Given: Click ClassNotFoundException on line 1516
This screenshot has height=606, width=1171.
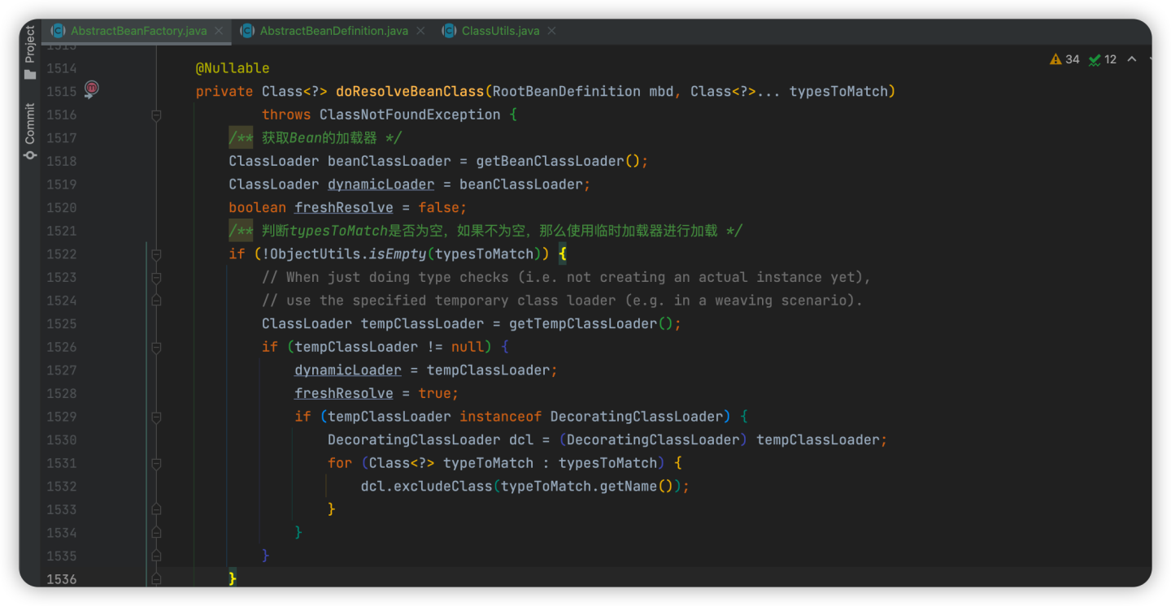Looking at the screenshot, I should pos(410,115).
